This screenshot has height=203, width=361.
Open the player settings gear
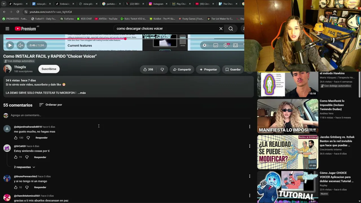point(226,45)
